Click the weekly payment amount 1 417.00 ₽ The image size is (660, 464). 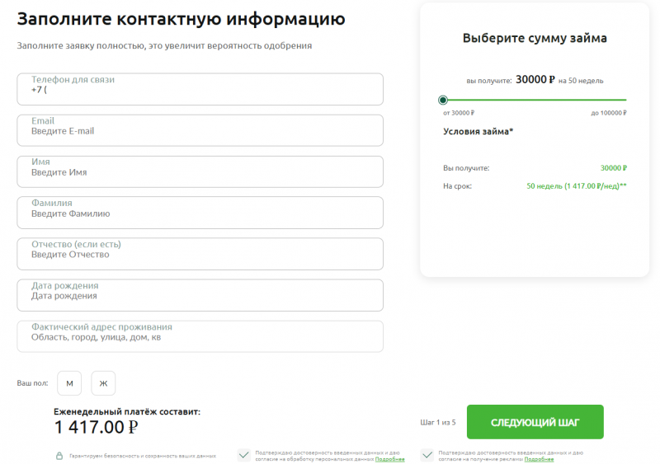pos(96,427)
